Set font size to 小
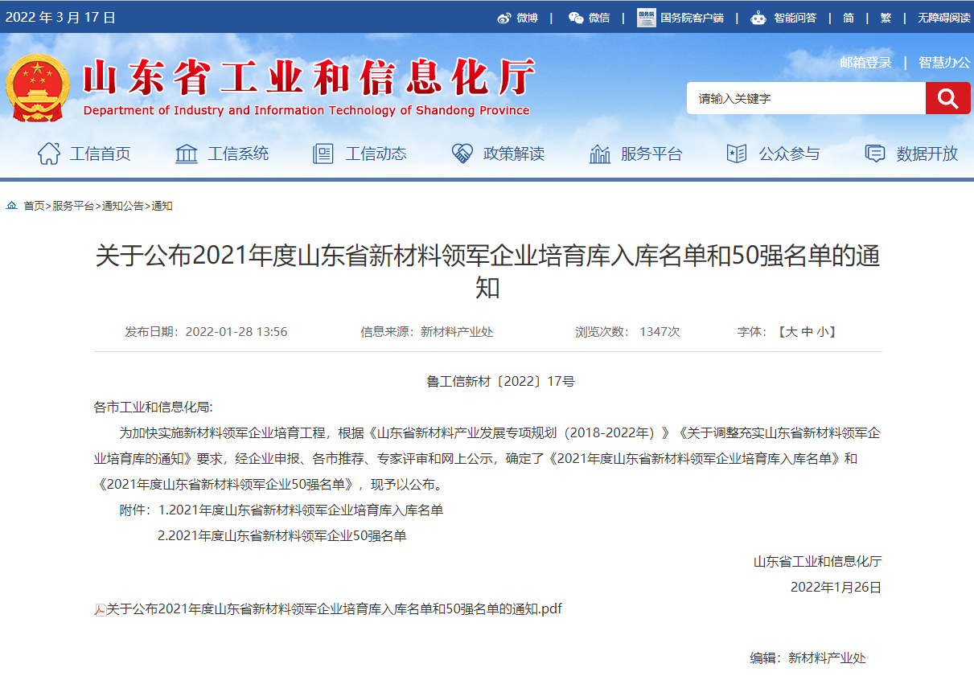This screenshot has height=676, width=974. point(822,332)
